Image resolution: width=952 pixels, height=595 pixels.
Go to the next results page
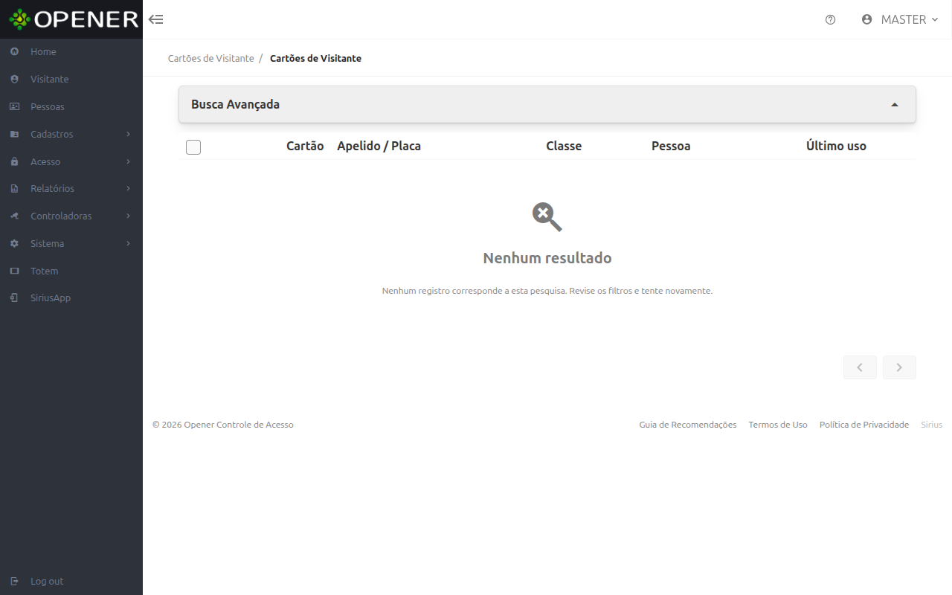pos(899,367)
